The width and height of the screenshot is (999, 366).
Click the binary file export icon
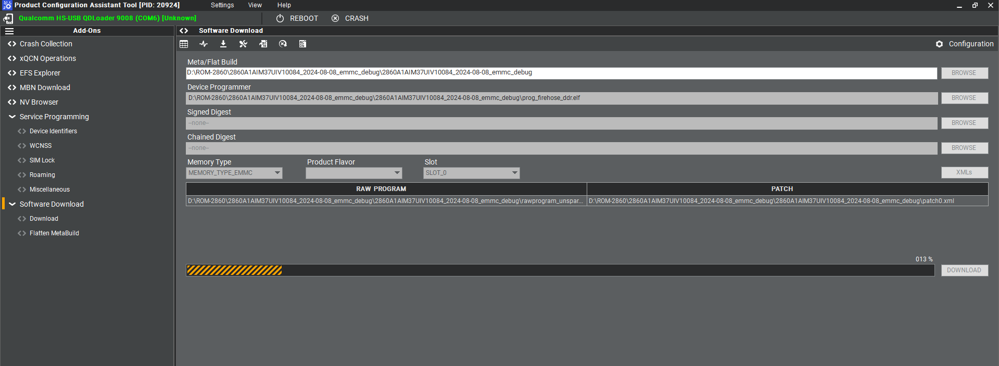(x=263, y=44)
